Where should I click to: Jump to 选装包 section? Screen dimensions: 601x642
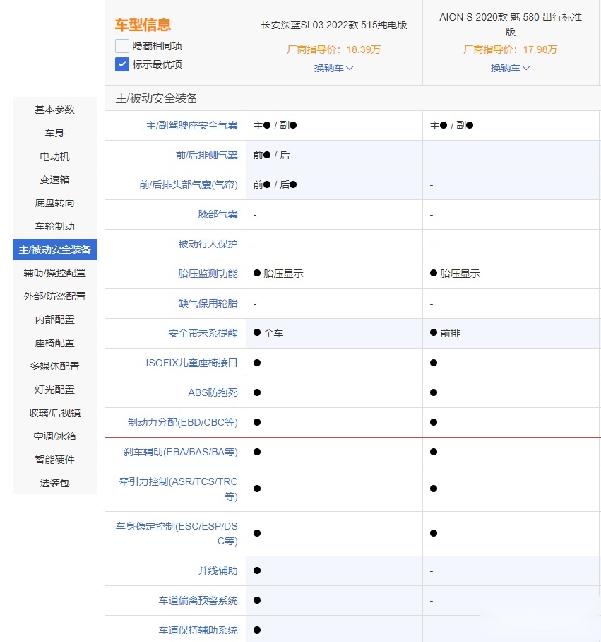pyautogui.click(x=55, y=483)
